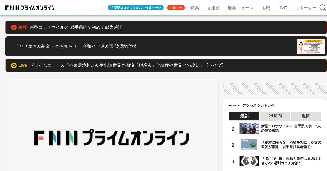The height and width of the screenshot is (171, 327).
Task: Click the サザエさん募金 banner thumbnail
Action: tap(311, 46)
